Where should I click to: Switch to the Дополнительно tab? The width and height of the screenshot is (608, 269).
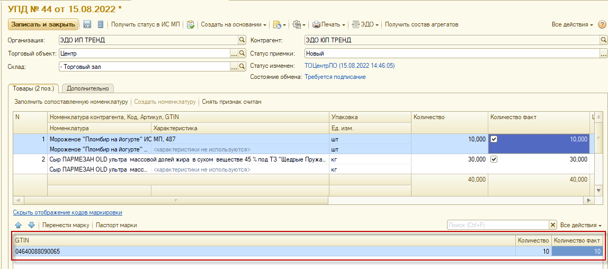point(88,88)
